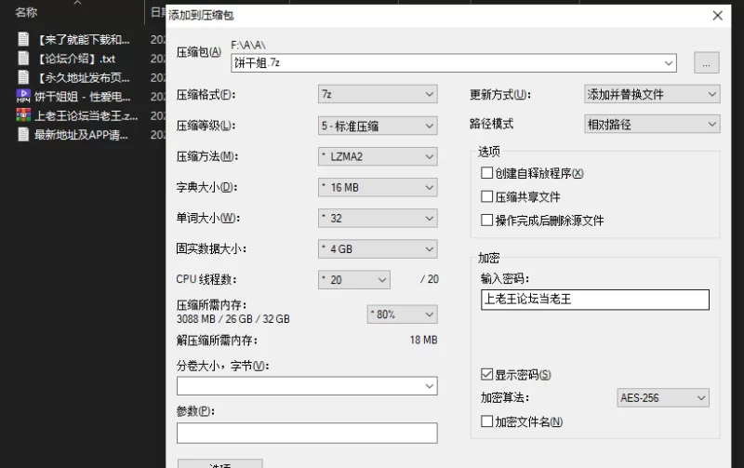Click the 输入密码 password field

click(x=595, y=300)
